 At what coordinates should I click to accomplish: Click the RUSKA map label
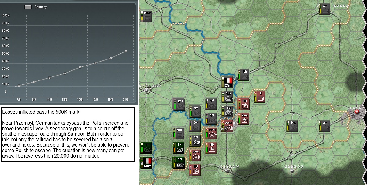point(341,5)
